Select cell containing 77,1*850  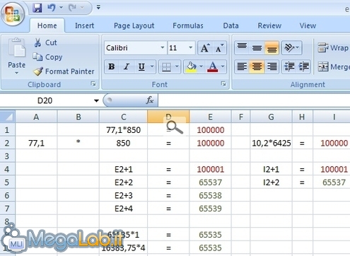123,129
